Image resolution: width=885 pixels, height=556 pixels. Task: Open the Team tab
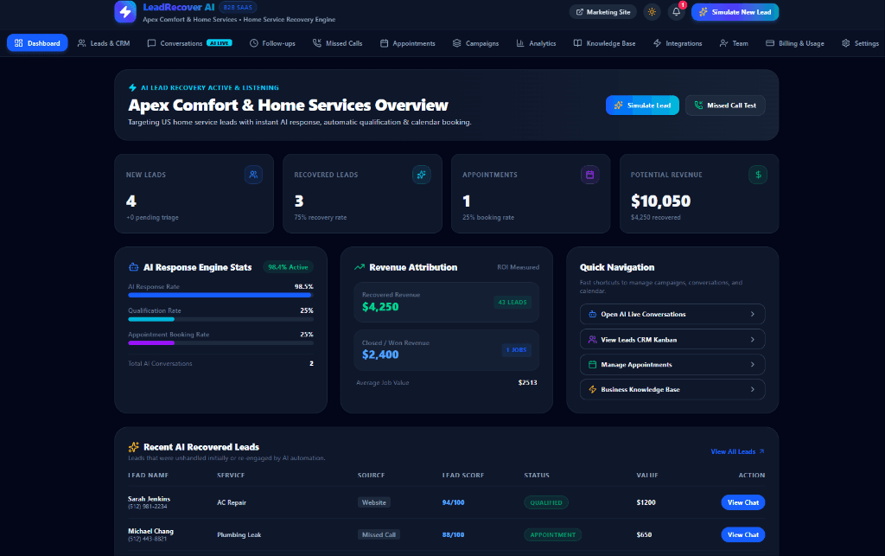tap(734, 43)
